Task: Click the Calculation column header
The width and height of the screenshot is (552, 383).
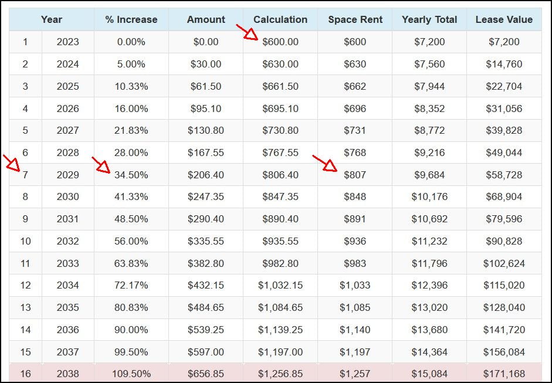Action: [x=280, y=19]
